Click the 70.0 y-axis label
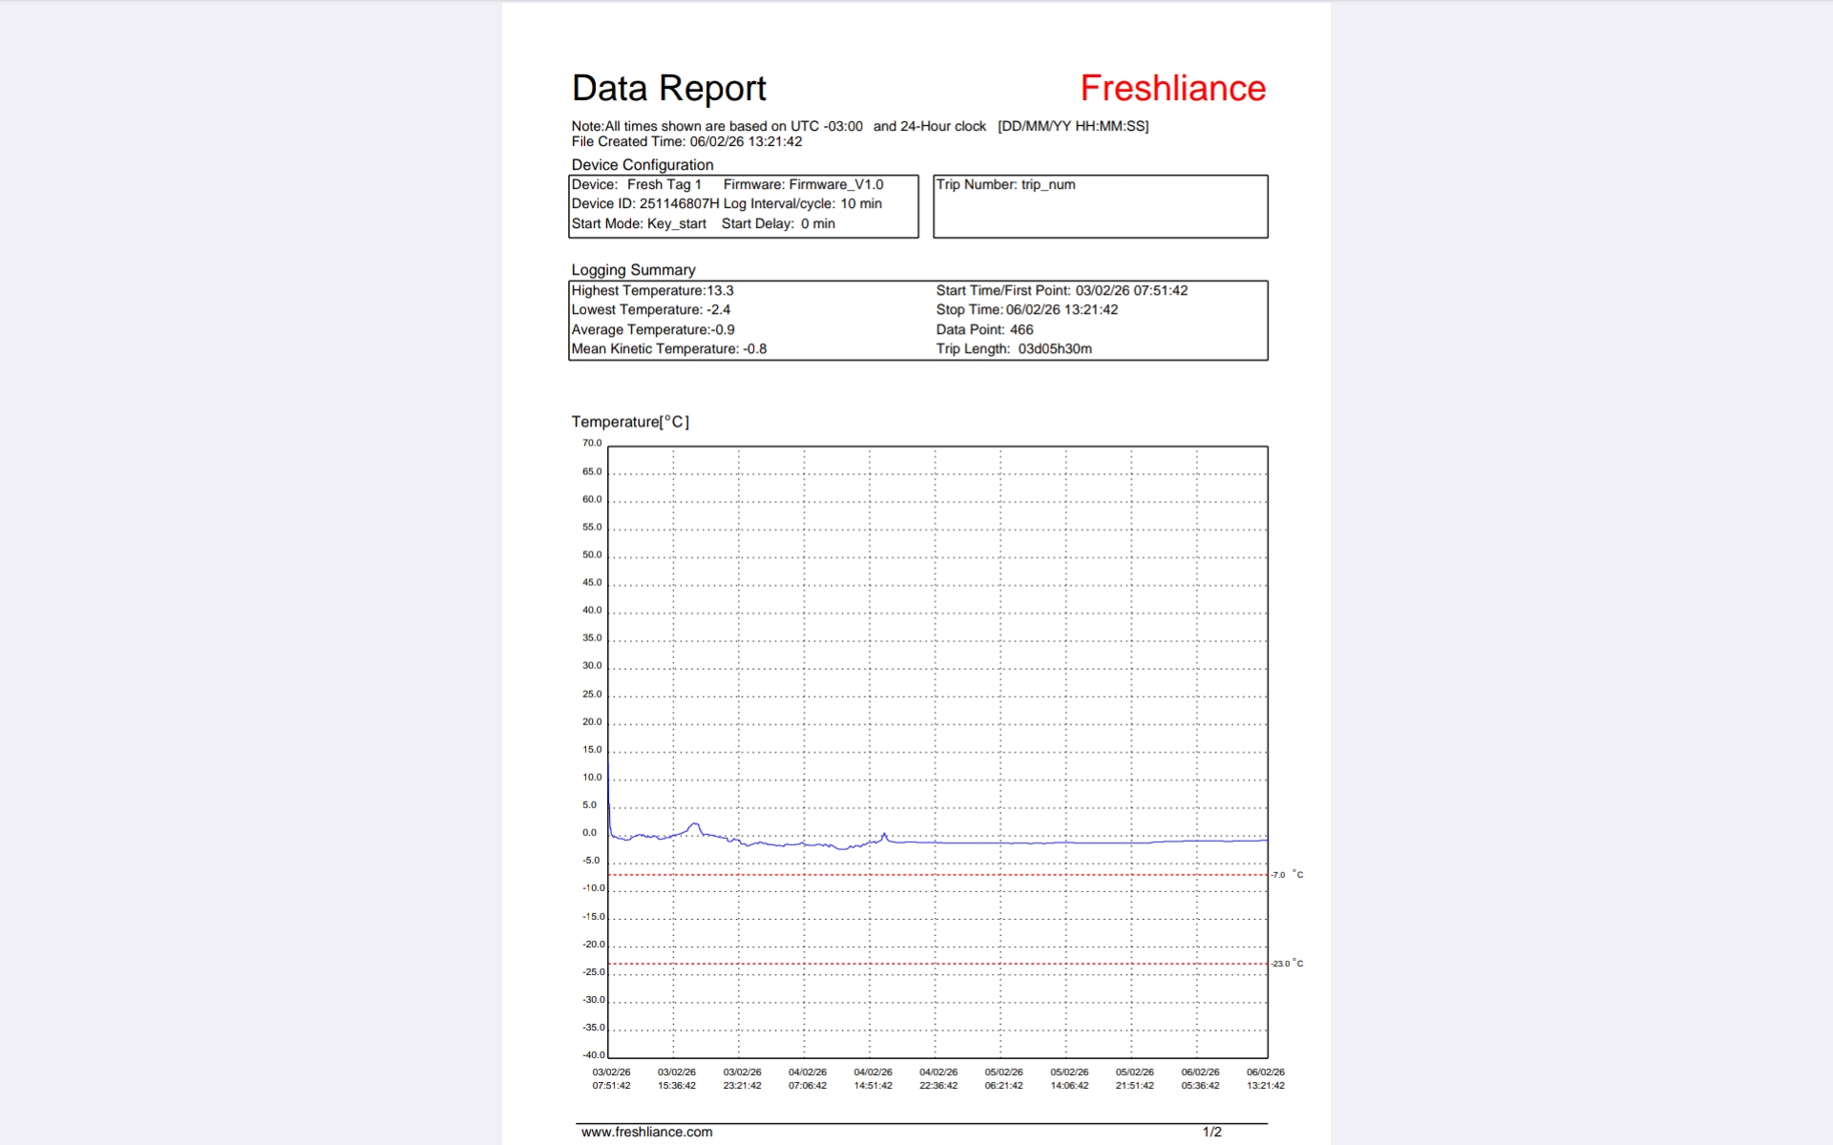Viewport: 1833px width, 1145px height. coord(592,443)
